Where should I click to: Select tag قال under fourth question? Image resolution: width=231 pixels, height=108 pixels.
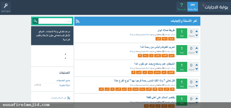[172, 89]
